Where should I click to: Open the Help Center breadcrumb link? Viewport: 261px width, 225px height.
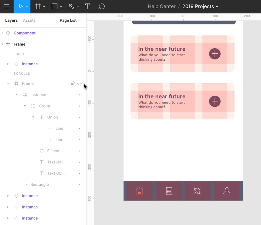[x=162, y=6]
